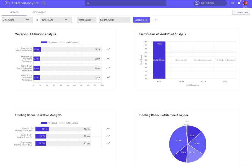This screenshot has width=252, height=166.
Task: Expand the VergeSense source dropdown
Action: pos(87,20)
